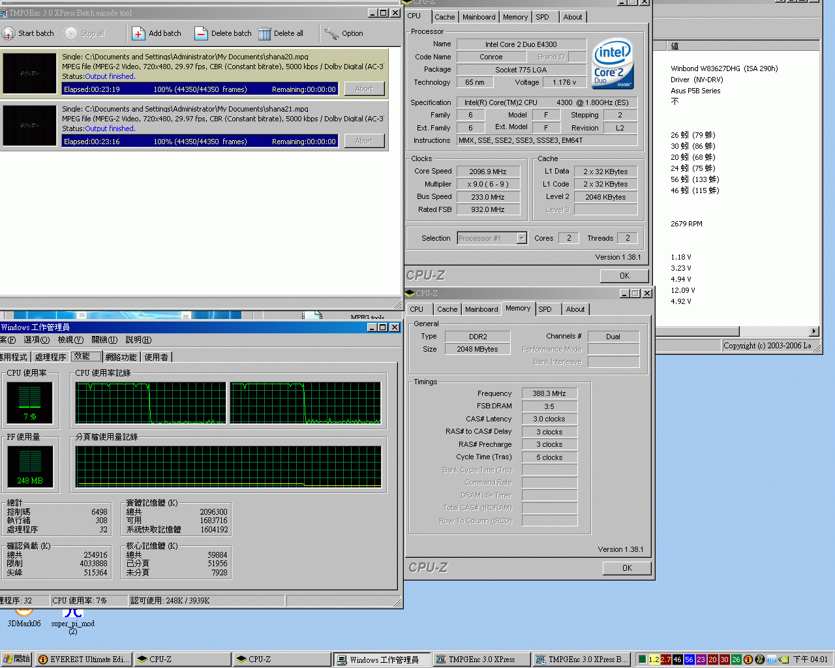This screenshot has height=668, width=835.
Task: Switch to 處理程序 tab in Task Manager
Action: coord(50,357)
